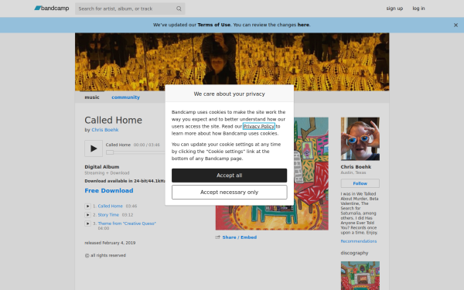Open the Called Home track link
Image resolution: width=464 pixels, height=290 pixels.
click(110, 206)
